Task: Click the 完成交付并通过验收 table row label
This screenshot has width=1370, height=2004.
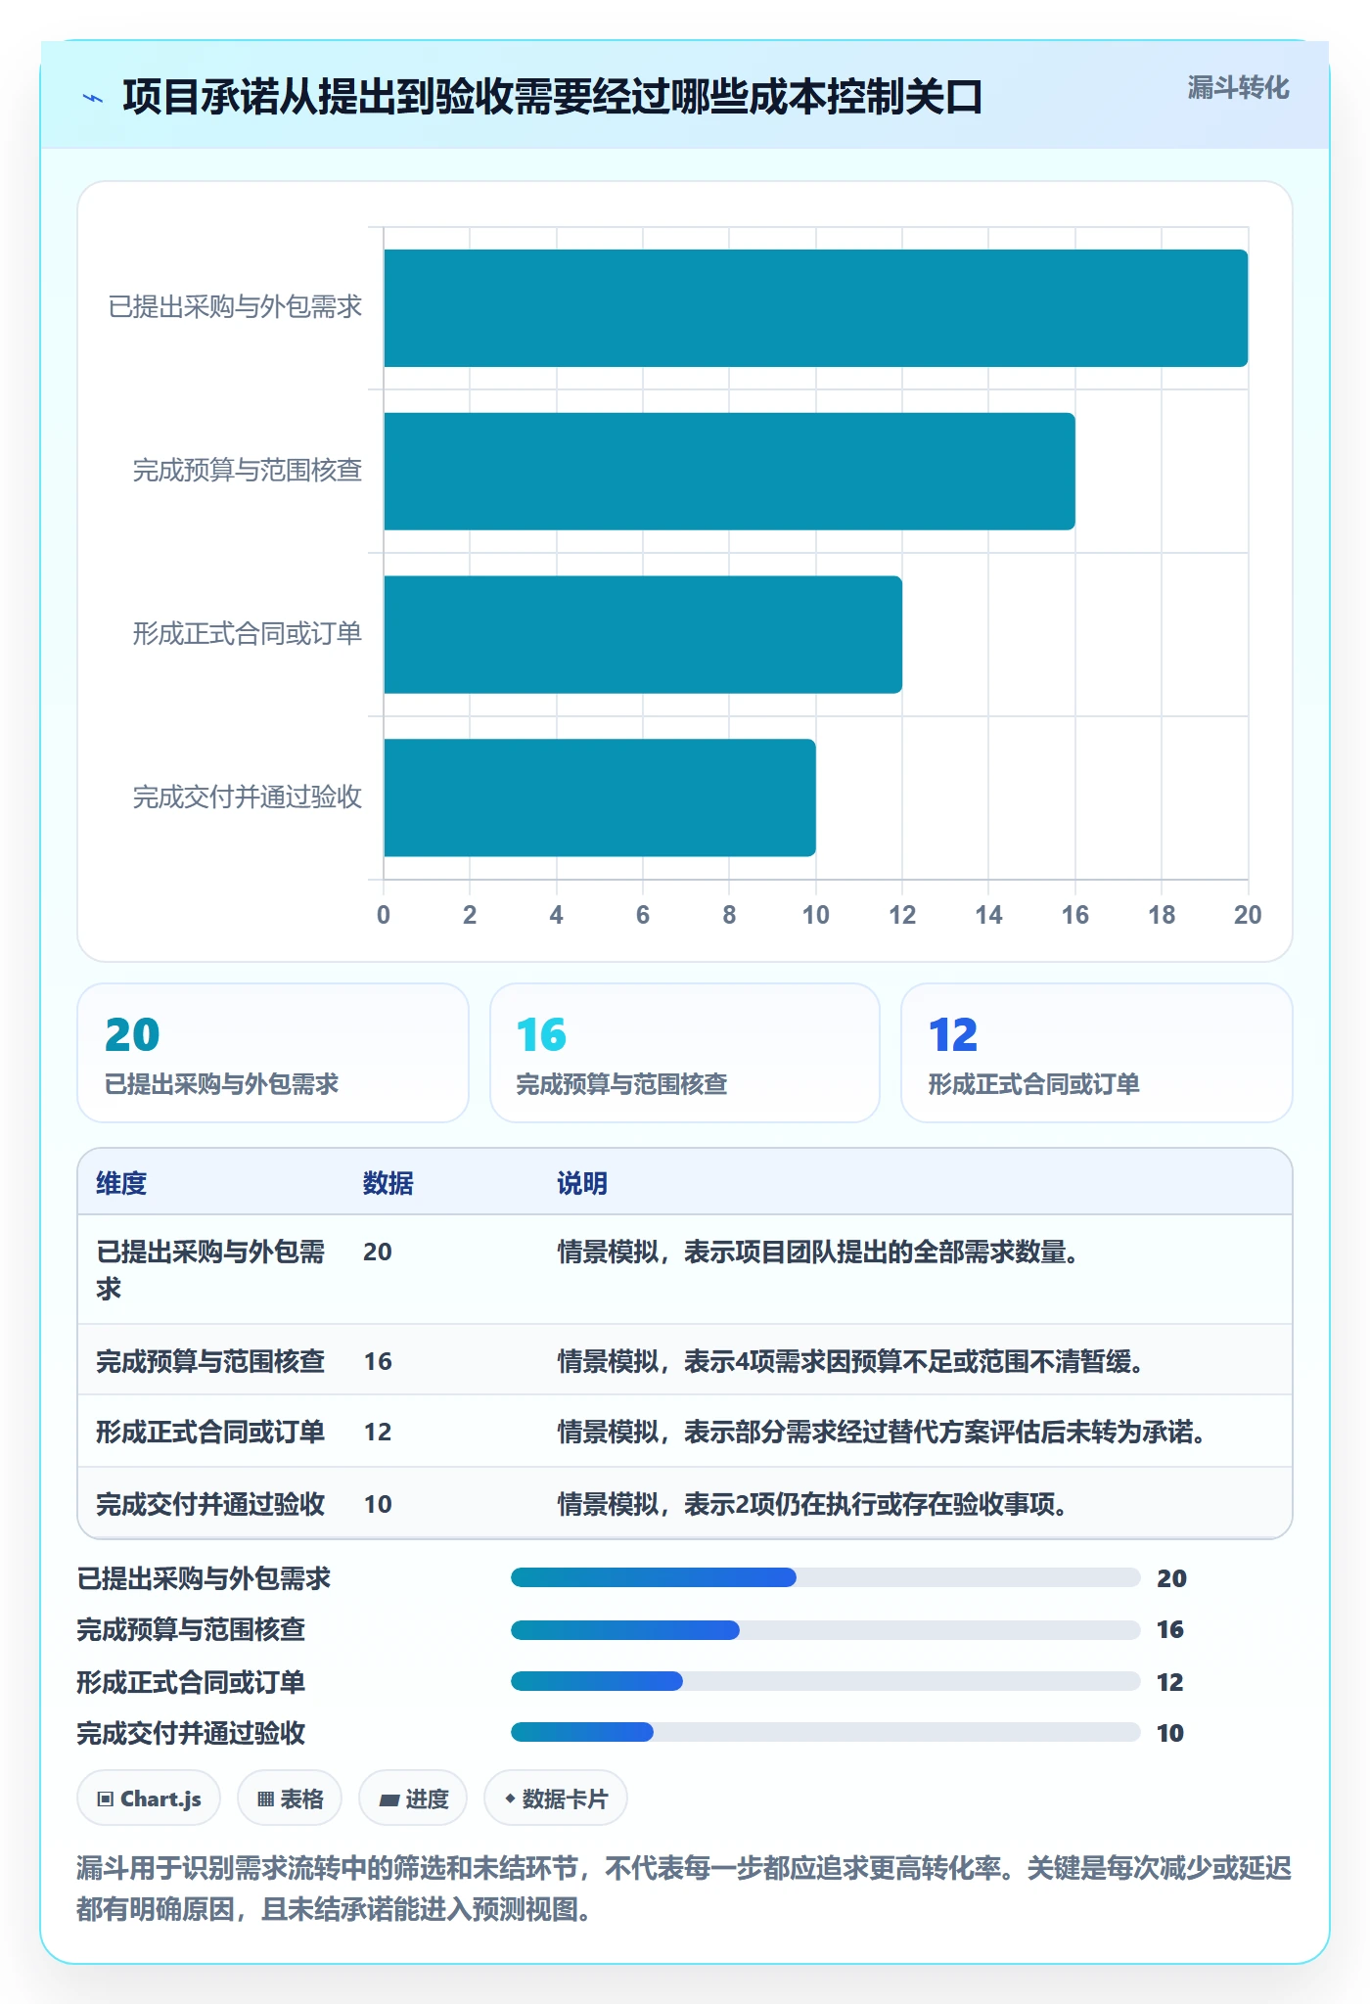Action: 210,1504
